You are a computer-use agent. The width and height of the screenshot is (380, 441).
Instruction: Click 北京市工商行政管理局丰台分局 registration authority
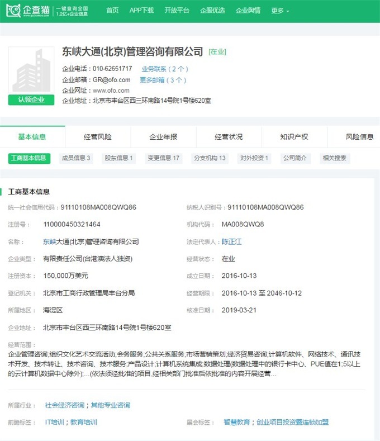(x=89, y=293)
